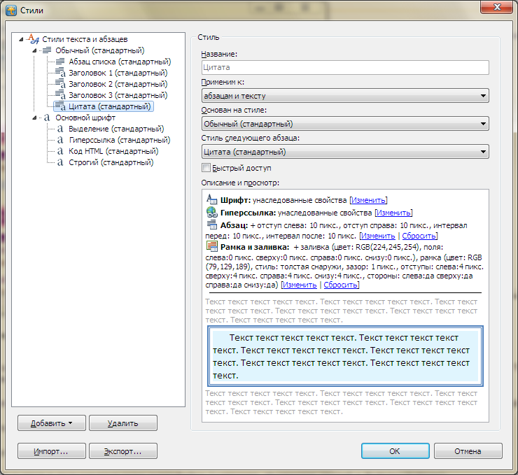The height and width of the screenshot is (475, 518).
Task: Select Код HTML (стандартный) style
Action: click(x=113, y=151)
